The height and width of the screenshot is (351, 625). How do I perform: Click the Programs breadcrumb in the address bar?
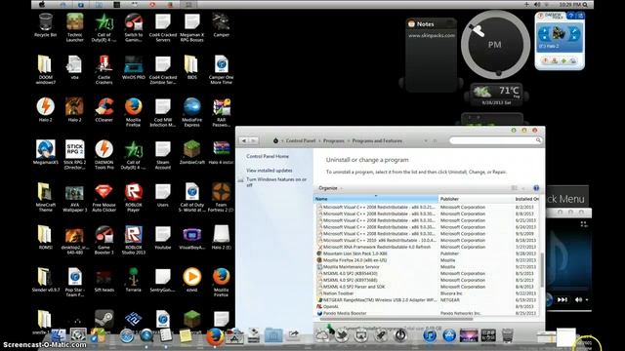pyautogui.click(x=334, y=140)
